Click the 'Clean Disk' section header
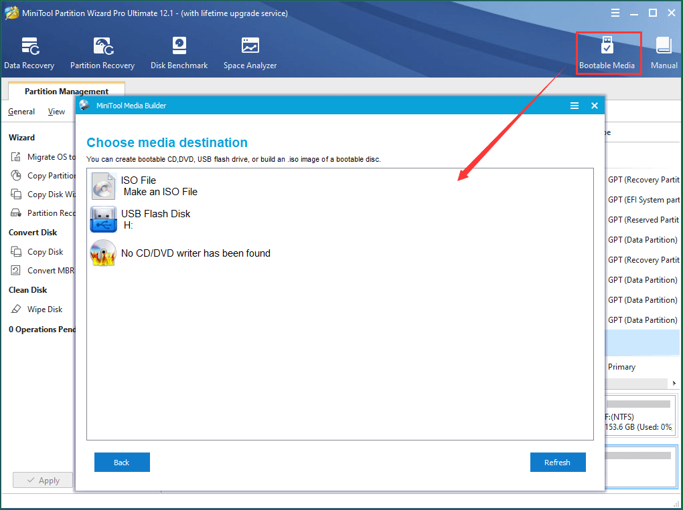Viewport: 683px width, 510px height. (x=28, y=289)
